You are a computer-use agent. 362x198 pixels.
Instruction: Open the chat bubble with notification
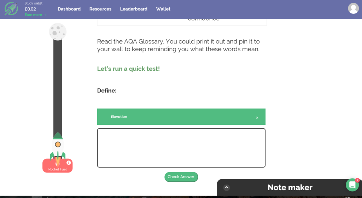pyautogui.click(x=352, y=185)
